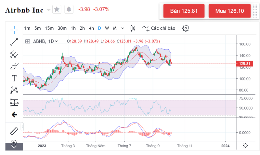Viewport: 260px width, 155px height.
Task: Select the trend line drawing tool
Action: pyautogui.click(x=14, y=42)
